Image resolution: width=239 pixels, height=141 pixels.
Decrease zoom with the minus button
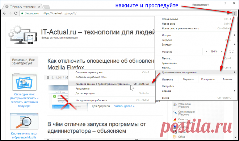pos(206,52)
